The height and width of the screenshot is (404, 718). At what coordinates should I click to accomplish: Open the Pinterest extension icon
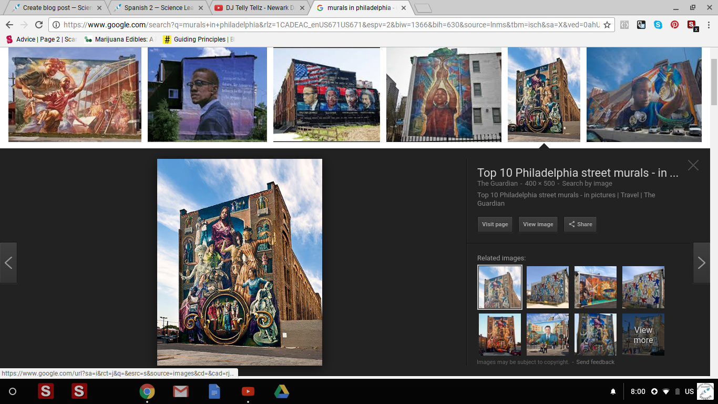[674, 25]
